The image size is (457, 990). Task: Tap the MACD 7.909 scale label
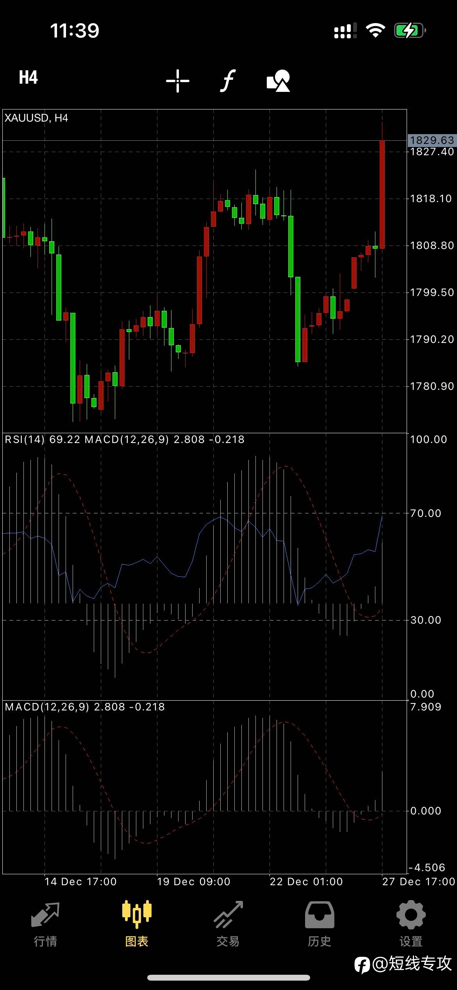425,707
